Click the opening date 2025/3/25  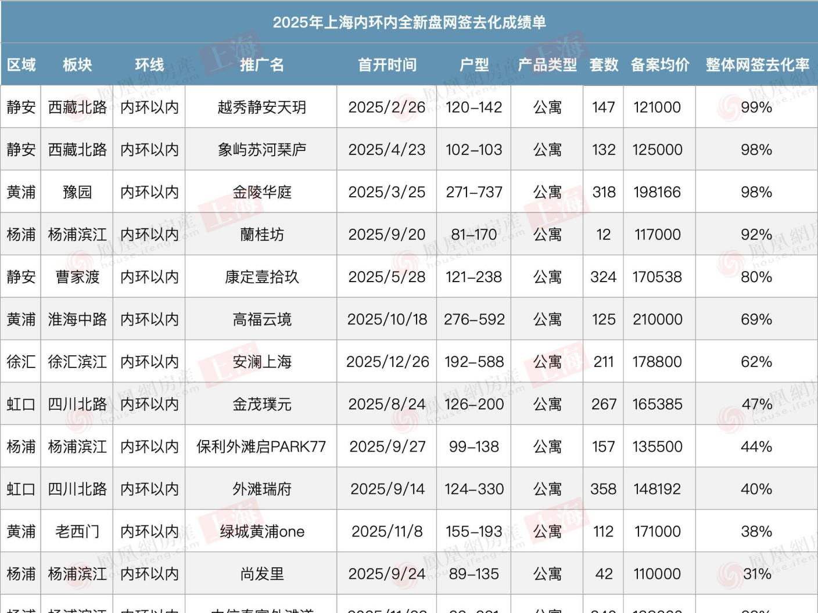387,192
